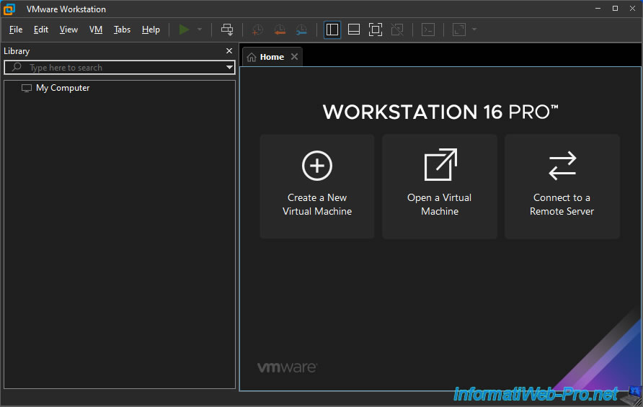Image resolution: width=643 pixels, height=407 pixels.
Task: Open the stretch guest dropdown arrow
Action: [474, 30]
